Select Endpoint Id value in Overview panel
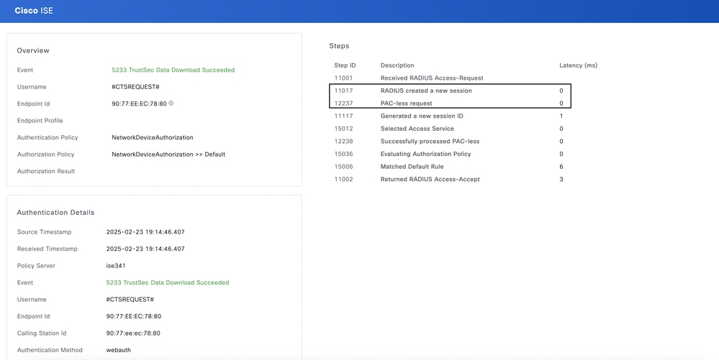The width and height of the screenshot is (719, 360). coord(139,104)
